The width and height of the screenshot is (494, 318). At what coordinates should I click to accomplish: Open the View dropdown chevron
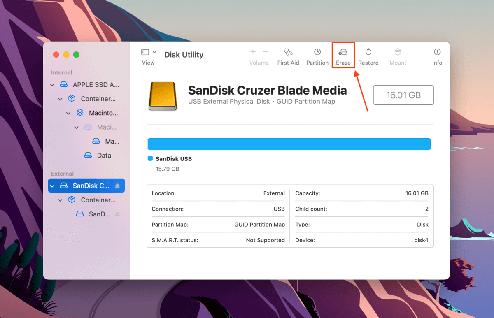(x=154, y=52)
